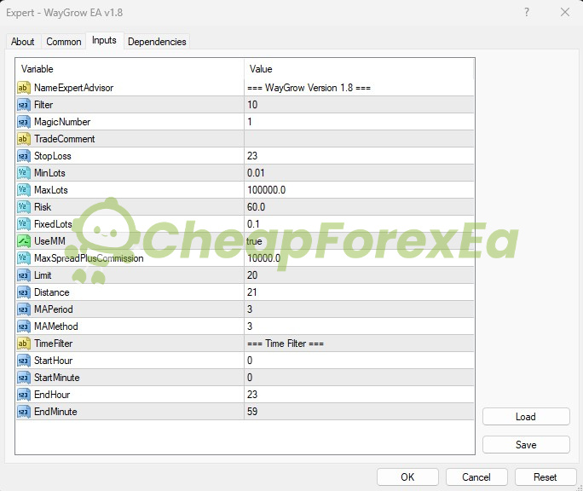
Task: Click the double-type icon beside MinLots
Action: point(23,173)
